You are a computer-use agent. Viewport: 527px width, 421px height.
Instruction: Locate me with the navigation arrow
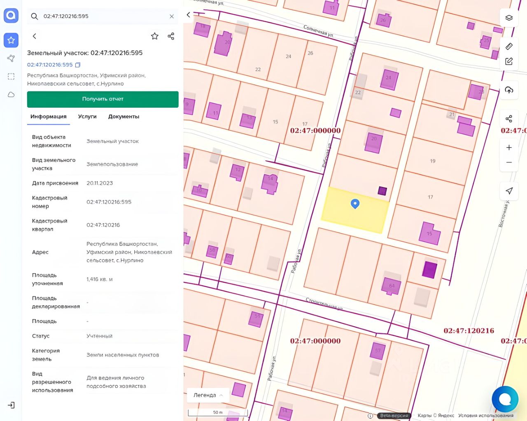(x=509, y=191)
